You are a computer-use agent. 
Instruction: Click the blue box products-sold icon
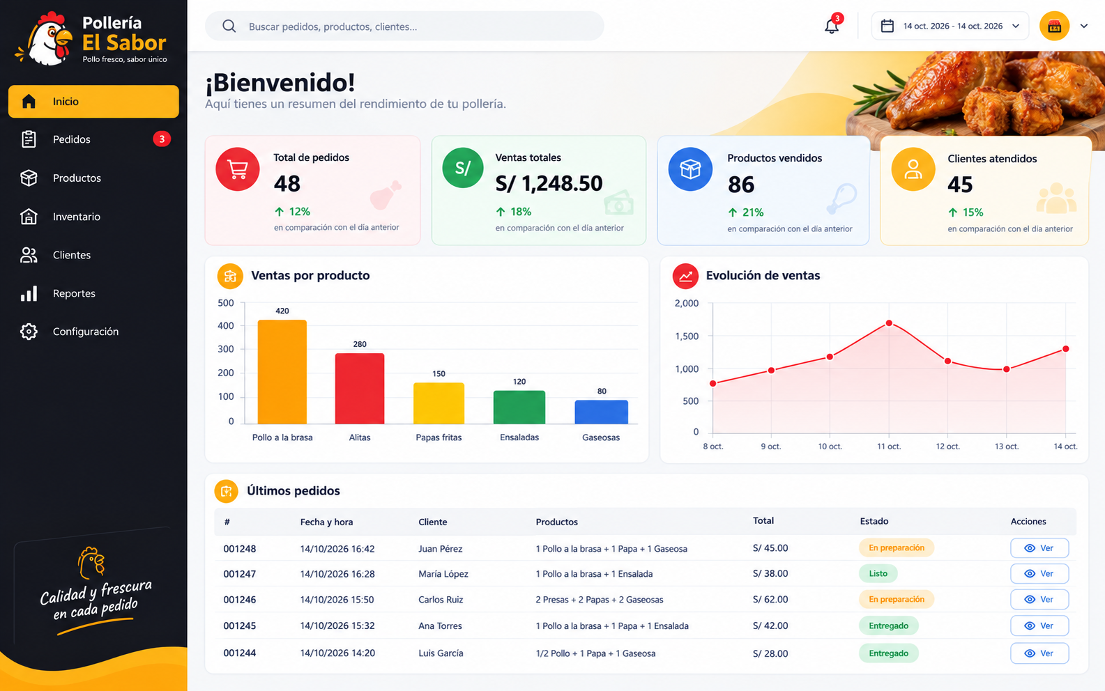click(690, 169)
